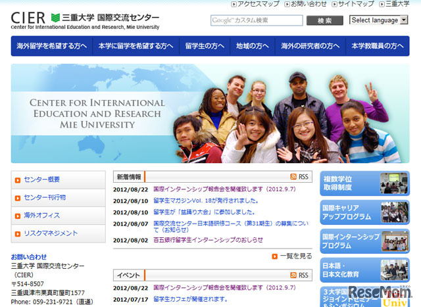421x307 pixels.
Task: Select 留学生の方へ navigation item
Action: tap(205, 46)
